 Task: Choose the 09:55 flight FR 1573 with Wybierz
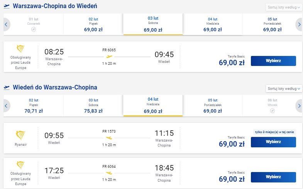pyautogui.click(x=273, y=142)
